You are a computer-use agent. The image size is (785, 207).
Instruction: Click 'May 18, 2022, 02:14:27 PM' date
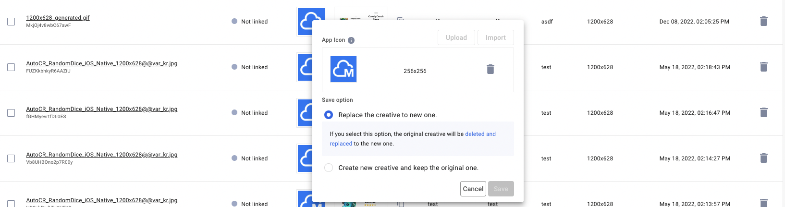point(695,158)
